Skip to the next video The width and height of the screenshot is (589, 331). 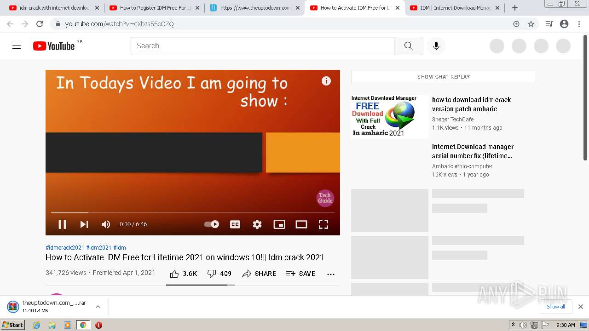coord(84,224)
